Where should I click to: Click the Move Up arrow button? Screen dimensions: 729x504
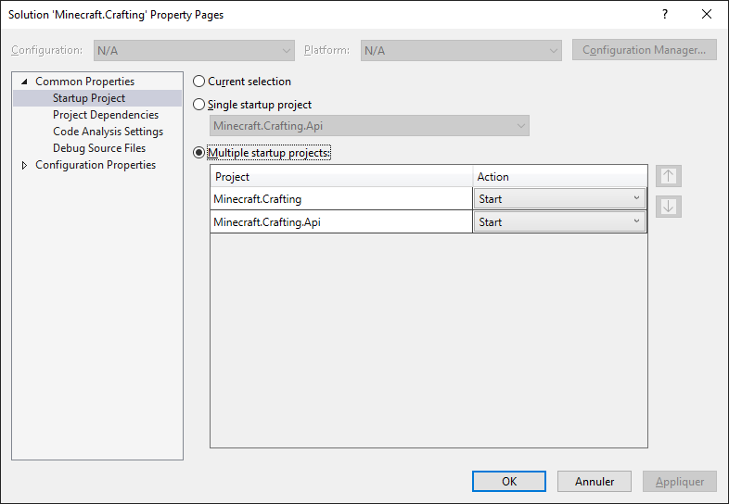[669, 176]
